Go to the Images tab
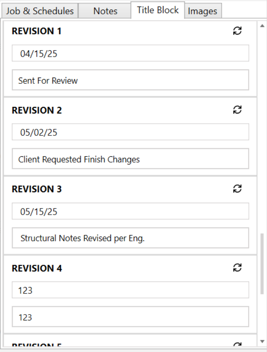This screenshot has width=267, height=352. 203,11
